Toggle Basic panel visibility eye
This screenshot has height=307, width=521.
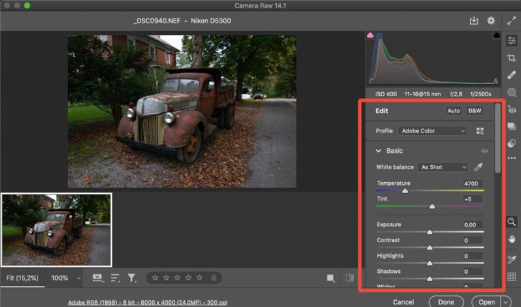tap(484, 151)
